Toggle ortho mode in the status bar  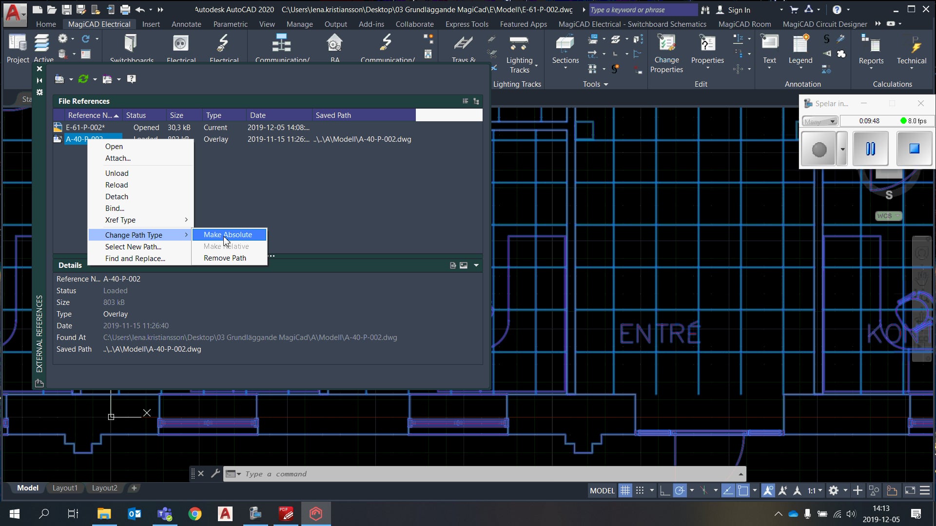tap(665, 490)
